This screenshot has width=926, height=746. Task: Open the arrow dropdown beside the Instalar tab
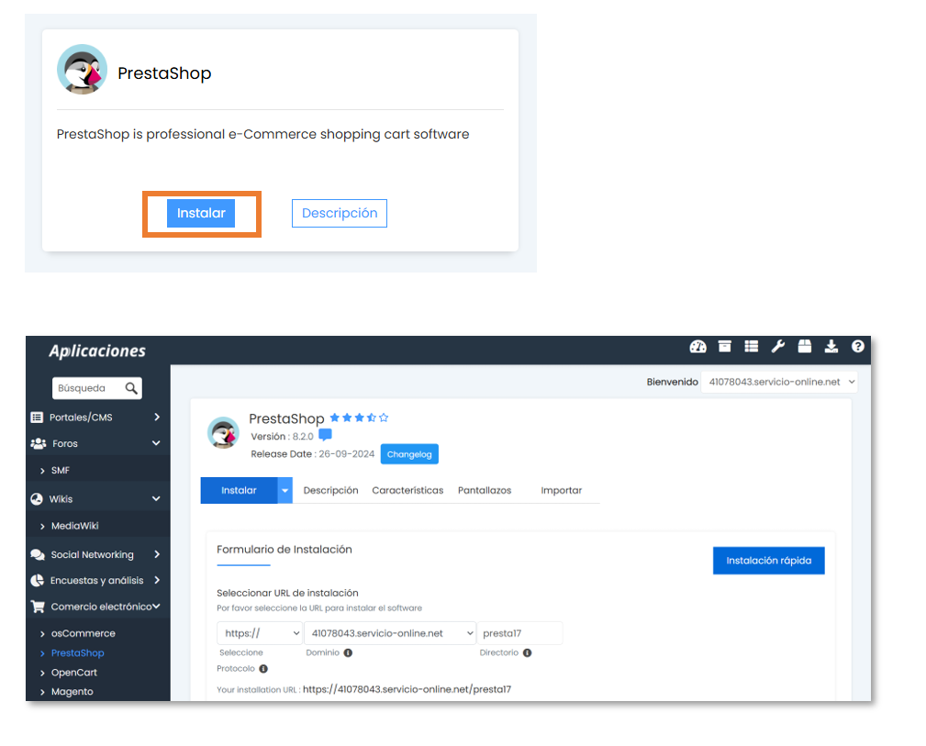pyautogui.click(x=284, y=490)
